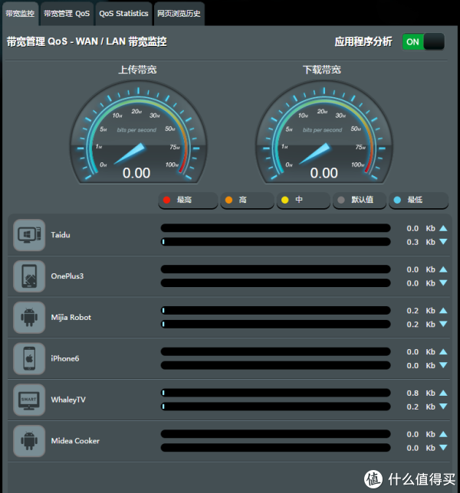Select the WhaleyTV smart TV icon
The image size is (460, 493).
click(29, 400)
